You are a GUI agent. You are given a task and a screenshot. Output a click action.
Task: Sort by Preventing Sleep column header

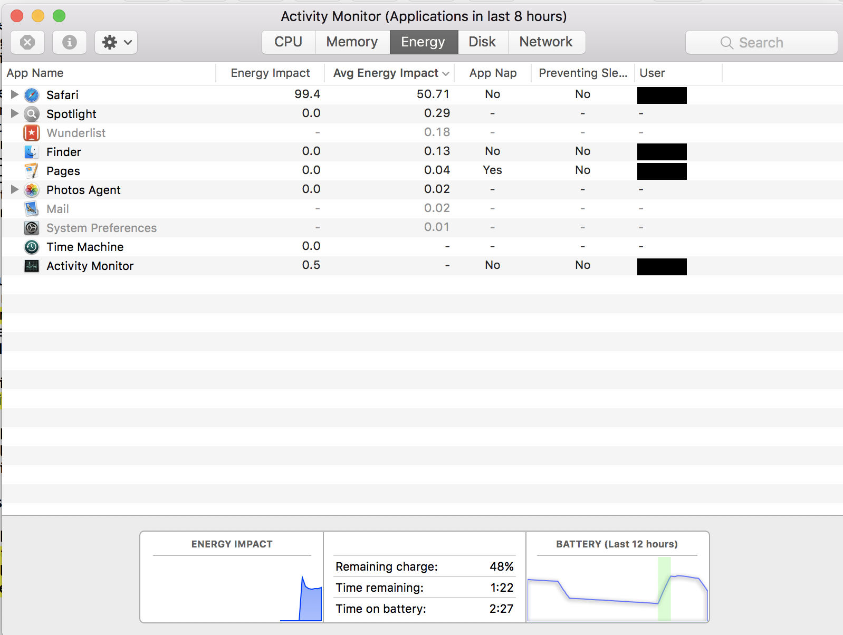click(x=583, y=73)
